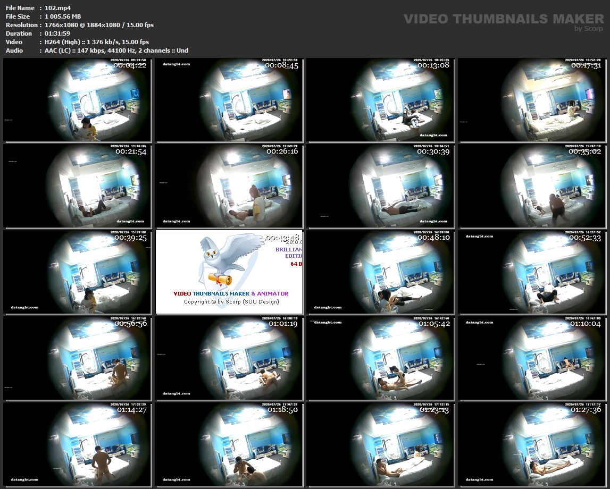Pick the thumbnail at 00:26:16
Image resolution: width=610 pixels, height=489 pixels.
229,186
